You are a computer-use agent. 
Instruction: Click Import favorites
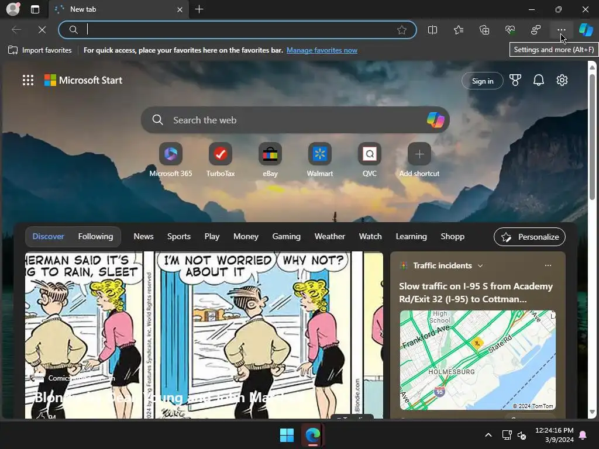[40, 50]
